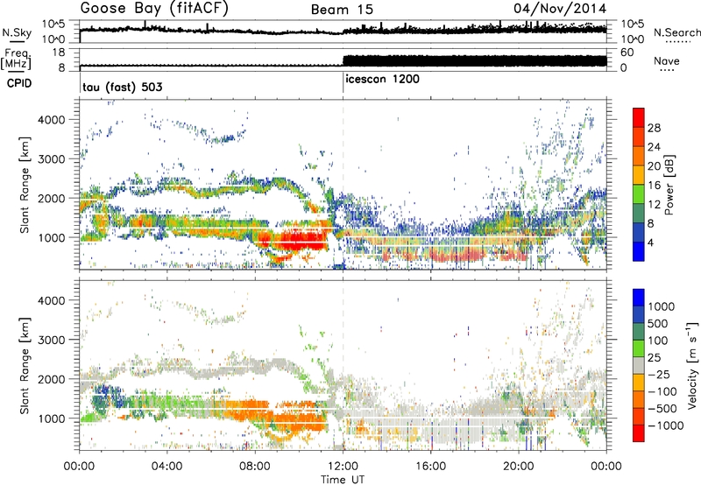701x485 pixels.
Task: Select the Beam 15 label
Action: (x=343, y=10)
